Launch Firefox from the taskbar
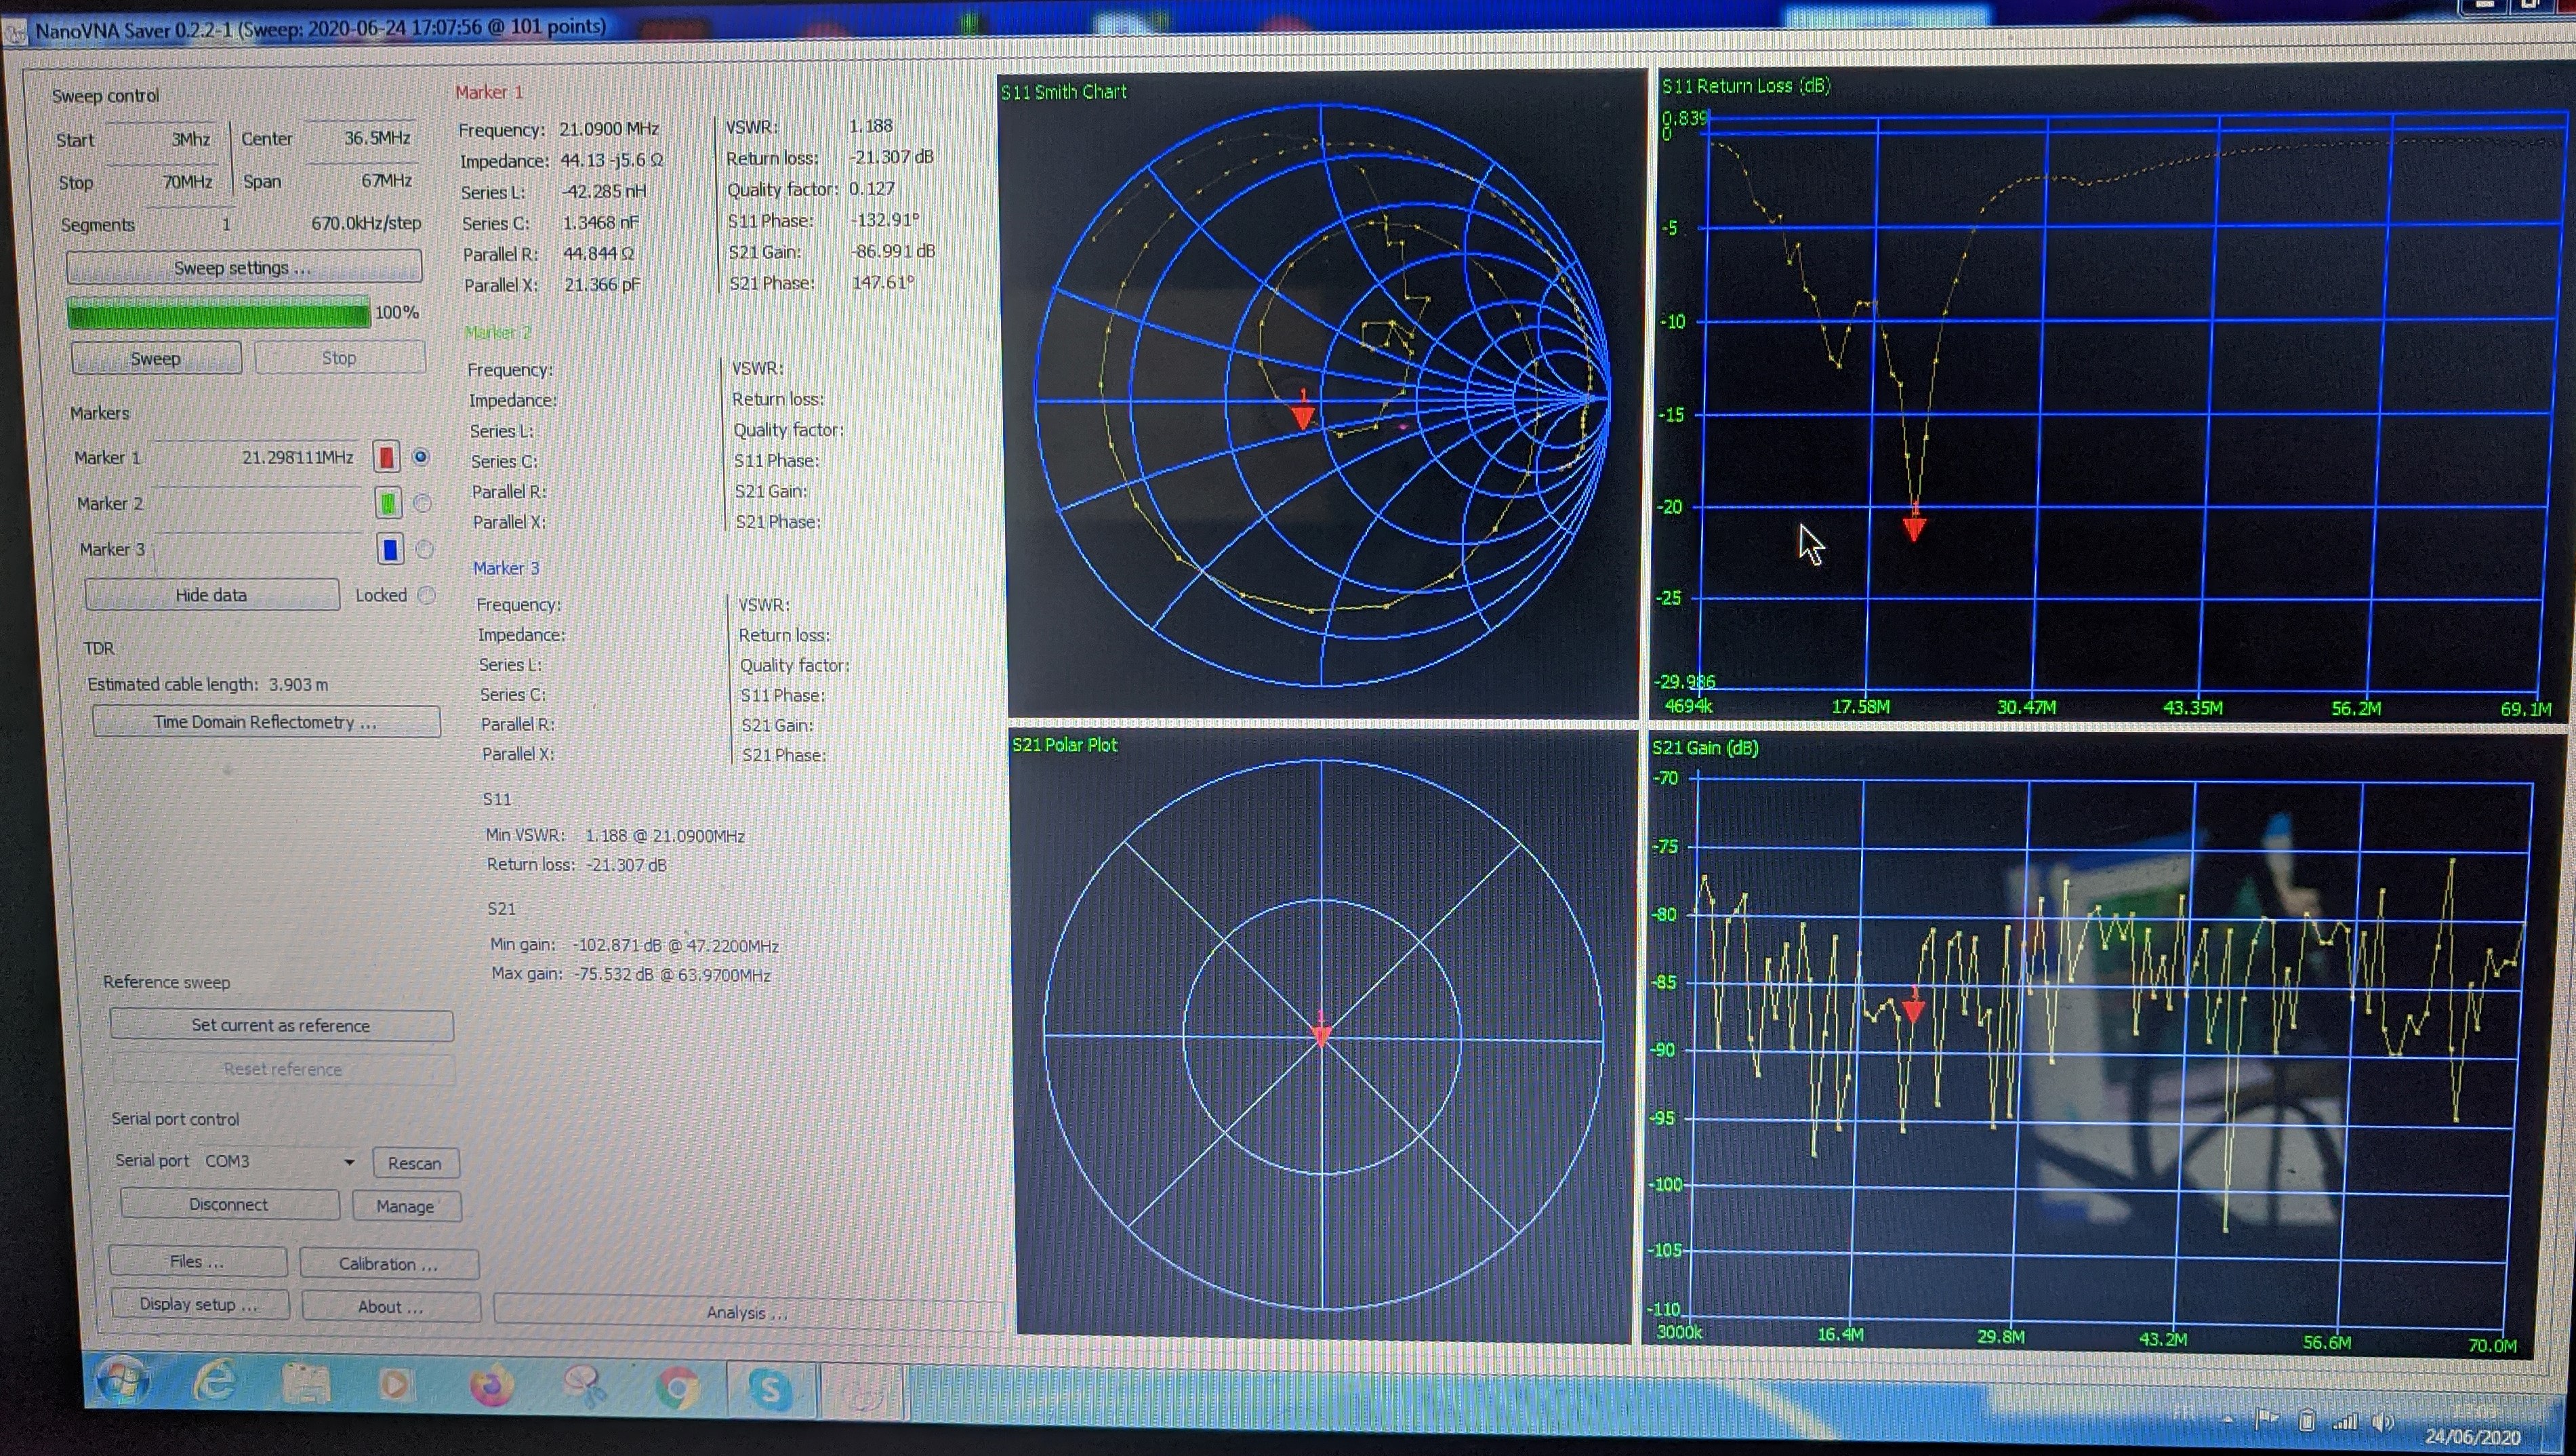This screenshot has height=1456, width=2576. tap(491, 1387)
